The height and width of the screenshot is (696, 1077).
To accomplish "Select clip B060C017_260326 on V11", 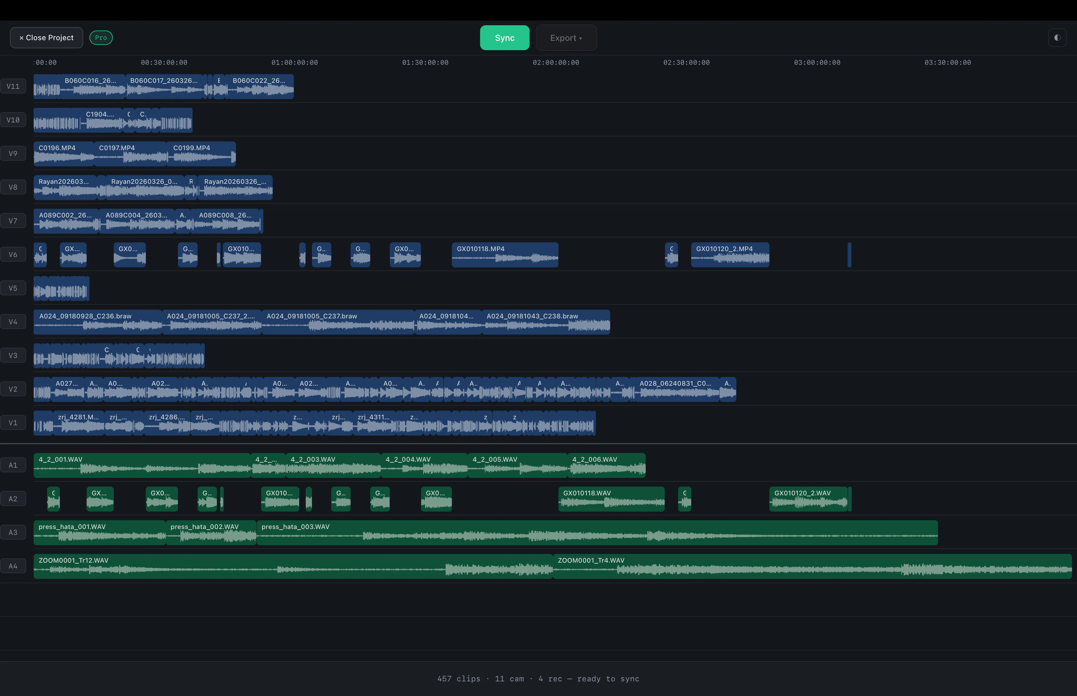I will pyautogui.click(x=165, y=86).
